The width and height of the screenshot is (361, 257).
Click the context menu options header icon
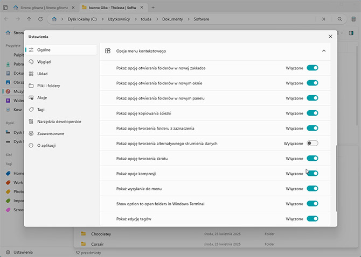(108, 51)
